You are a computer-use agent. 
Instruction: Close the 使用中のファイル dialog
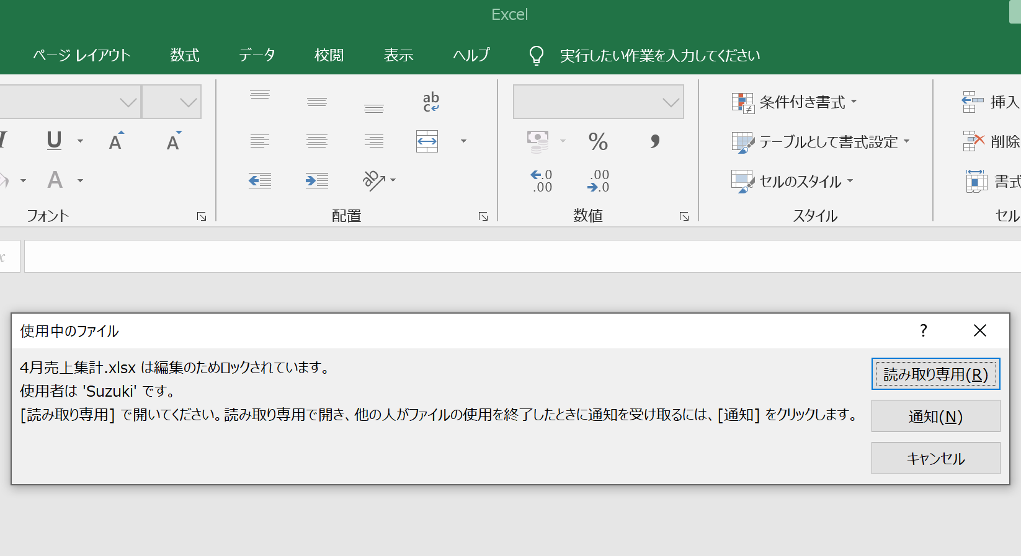(x=980, y=330)
